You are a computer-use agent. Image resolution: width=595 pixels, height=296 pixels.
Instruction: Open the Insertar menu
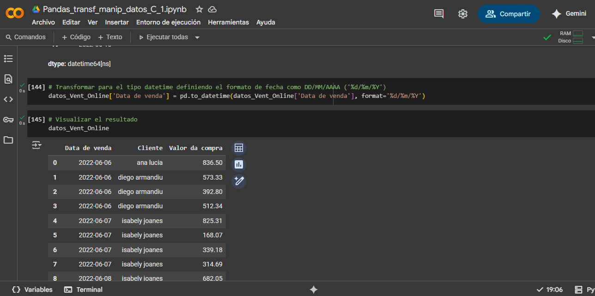[x=117, y=22]
